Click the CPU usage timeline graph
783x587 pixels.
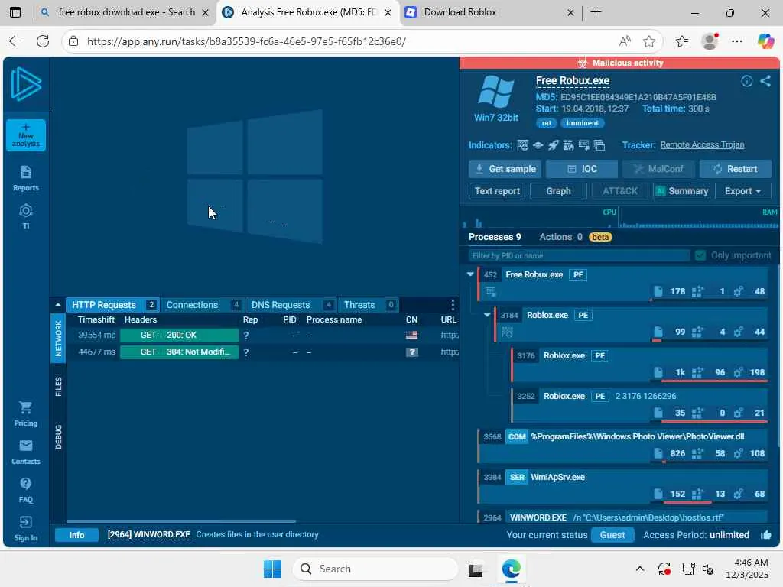(x=539, y=218)
